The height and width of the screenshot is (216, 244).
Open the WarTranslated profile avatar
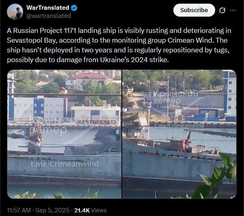tap(15, 12)
